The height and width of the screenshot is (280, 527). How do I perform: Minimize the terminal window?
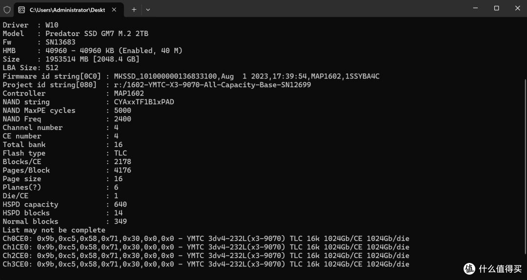[x=475, y=8]
